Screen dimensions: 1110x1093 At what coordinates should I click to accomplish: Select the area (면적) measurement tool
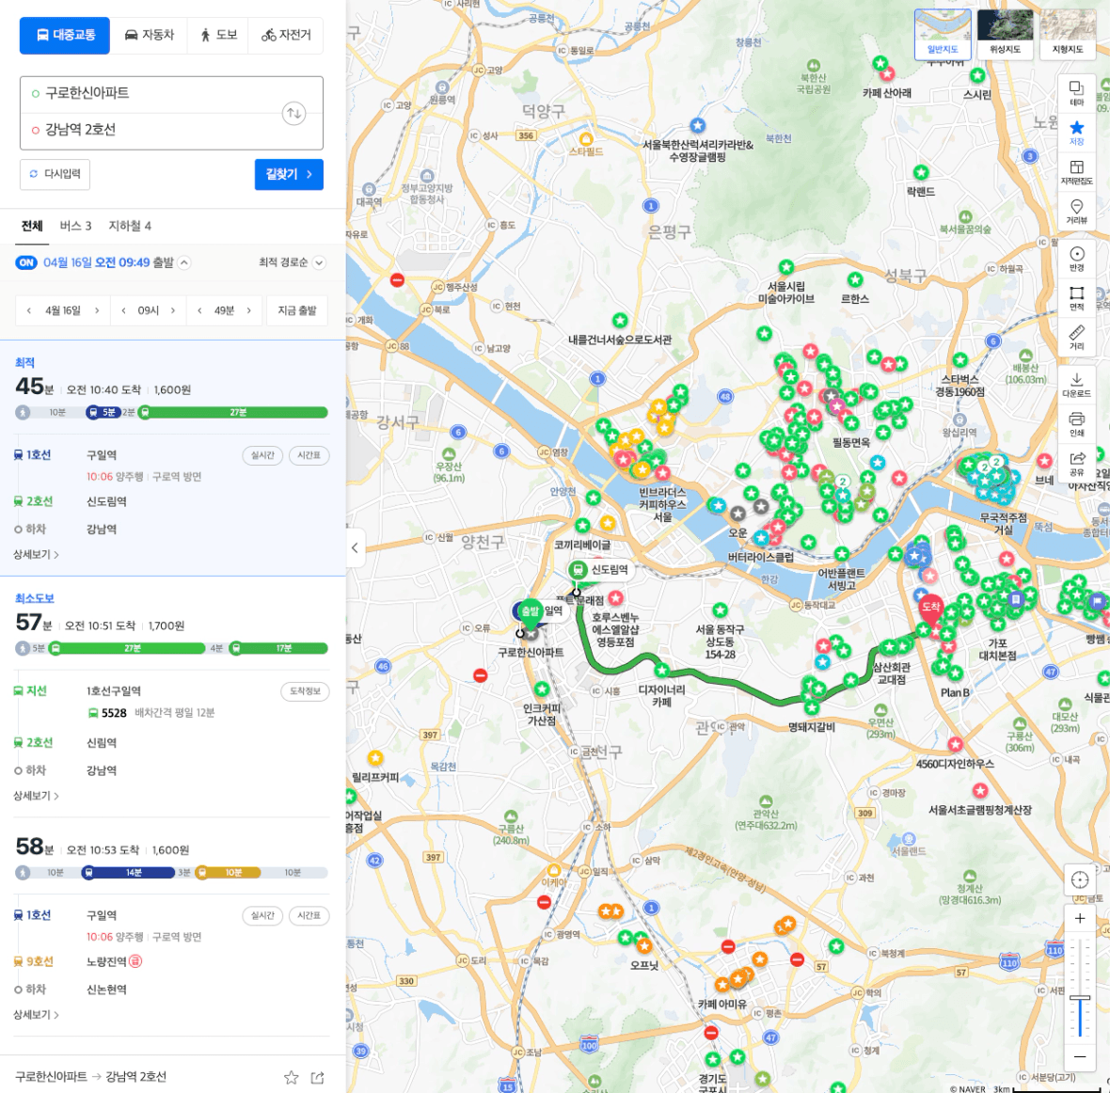(x=1077, y=298)
